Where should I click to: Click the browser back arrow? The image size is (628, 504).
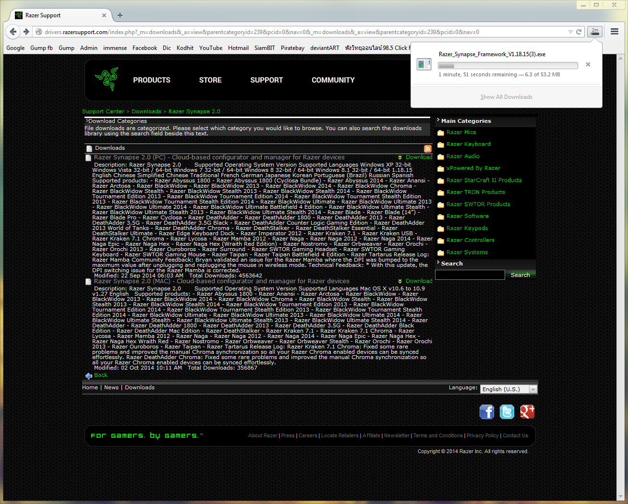[13, 32]
